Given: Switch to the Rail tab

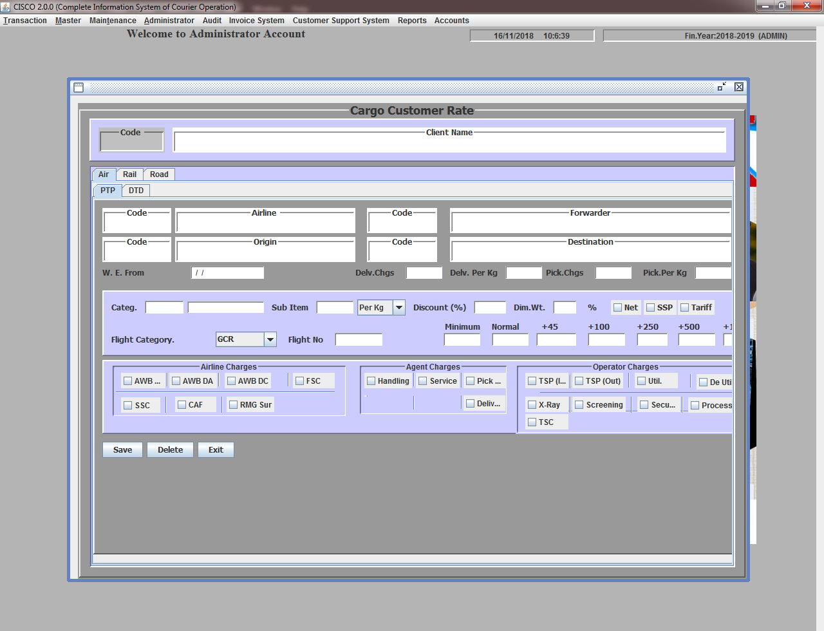Looking at the screenshot, I should click(x=130, y=174).
